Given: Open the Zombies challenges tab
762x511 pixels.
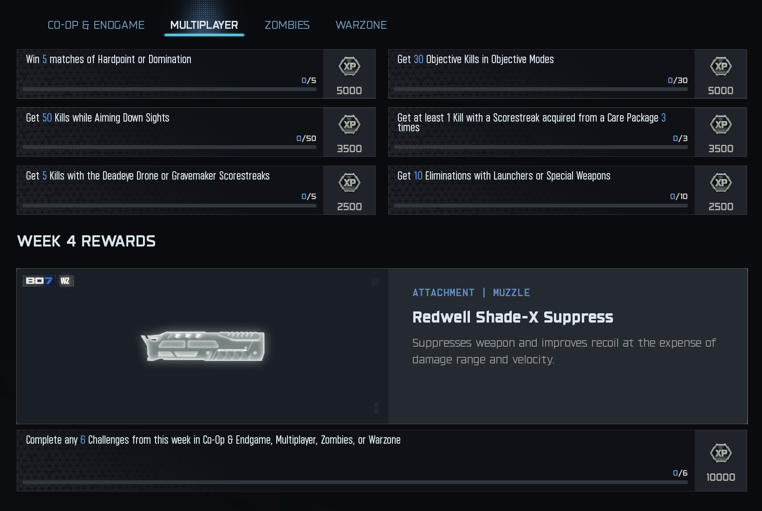Looking at the screenshot, I should click(287, 25).
